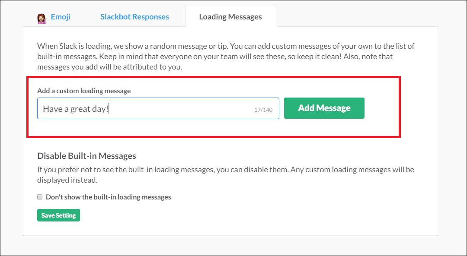Image resolution: width=467 pixels, height=256 pixels.
Task: Click the Add Message button
Action: coord(324,108)
